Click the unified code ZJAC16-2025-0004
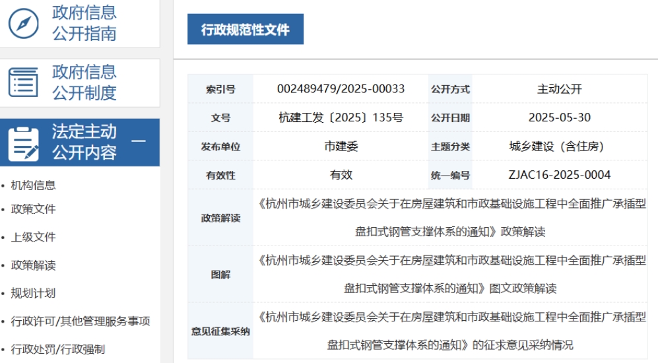Screen dimensions: 658x363 (560, 175)
